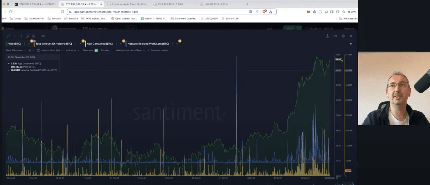Open the emoji picker in chart toolbar

click(34, 36)
